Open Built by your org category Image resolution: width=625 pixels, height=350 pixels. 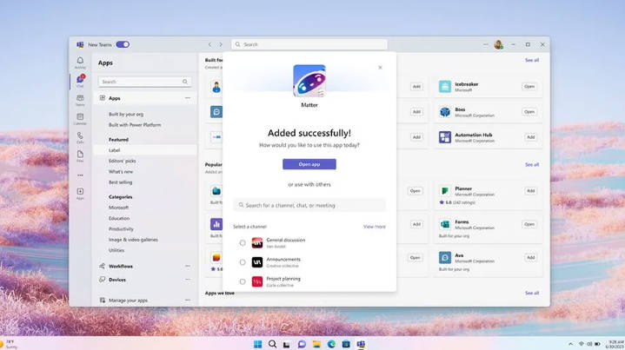click(126, 115)
